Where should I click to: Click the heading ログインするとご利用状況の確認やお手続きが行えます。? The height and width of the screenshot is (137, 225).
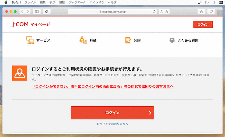87,69
